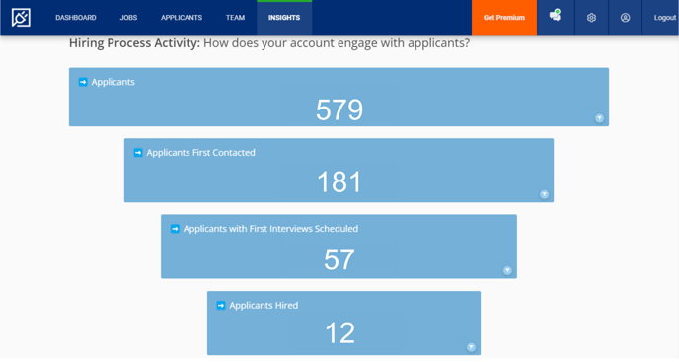
Task: Open the settings gear icon
Action: (x=591, y=18)
